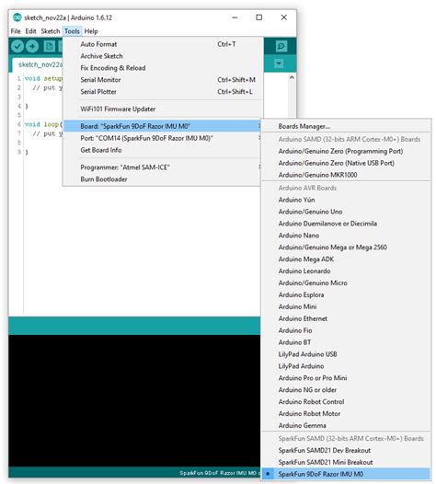Launch WiFi101 Firmware Updater

(163, 109)
